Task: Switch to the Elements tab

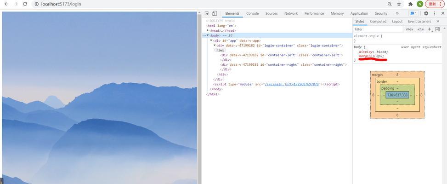Action: (x=232, y=13)
